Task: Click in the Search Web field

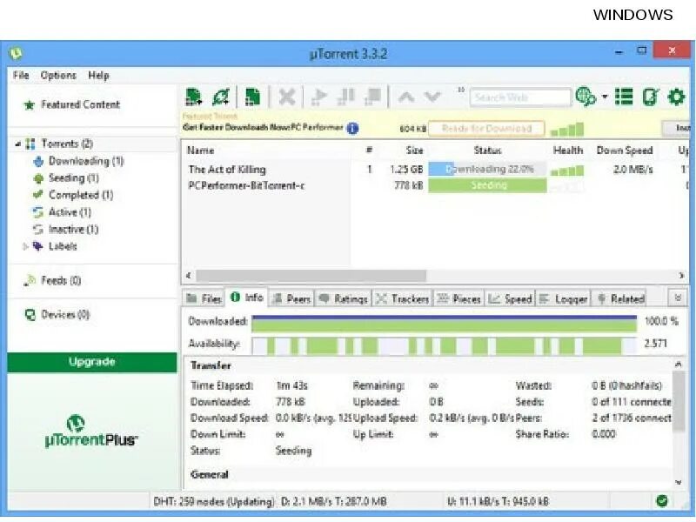Action: coord(520,97)
